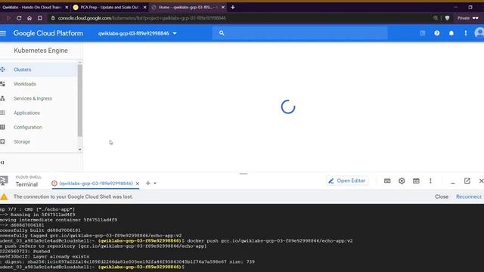Bookmark this page using bookmark icon
This screenshot has width=484, height=272.
(40, 18)
